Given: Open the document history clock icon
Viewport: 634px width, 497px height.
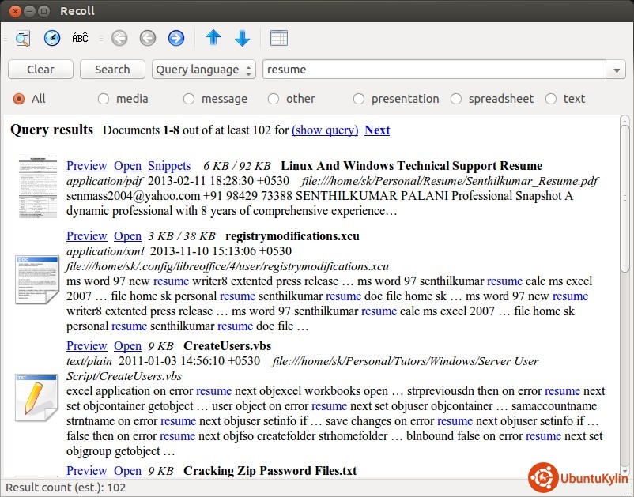Looking at the screenshot, I should pyautogui.click(x=51, y=38).
